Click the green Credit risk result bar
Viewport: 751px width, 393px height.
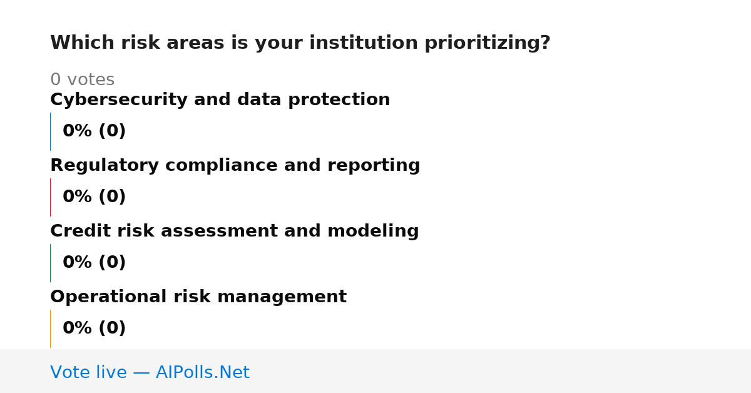pyautogui.click(x=50, y=263)
